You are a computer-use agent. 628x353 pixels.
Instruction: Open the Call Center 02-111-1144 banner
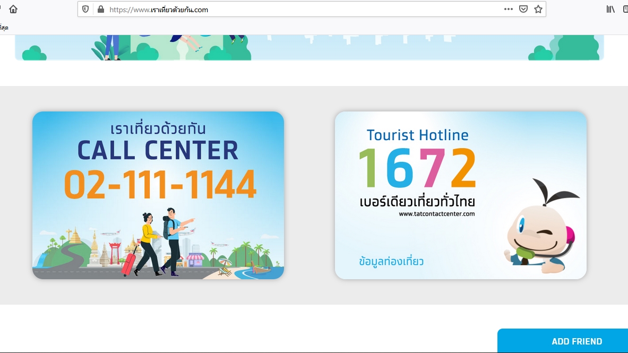coord(158,195)
